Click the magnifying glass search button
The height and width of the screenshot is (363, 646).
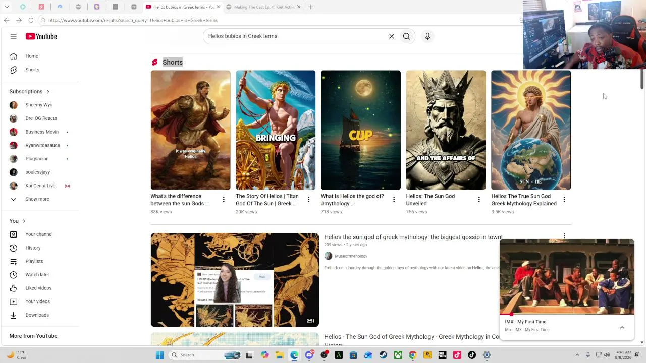click(406, 36)
